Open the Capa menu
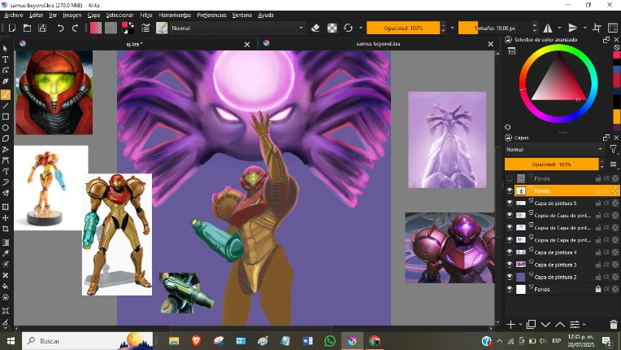This screenshot has height=350, width=621. click(93, 15)
